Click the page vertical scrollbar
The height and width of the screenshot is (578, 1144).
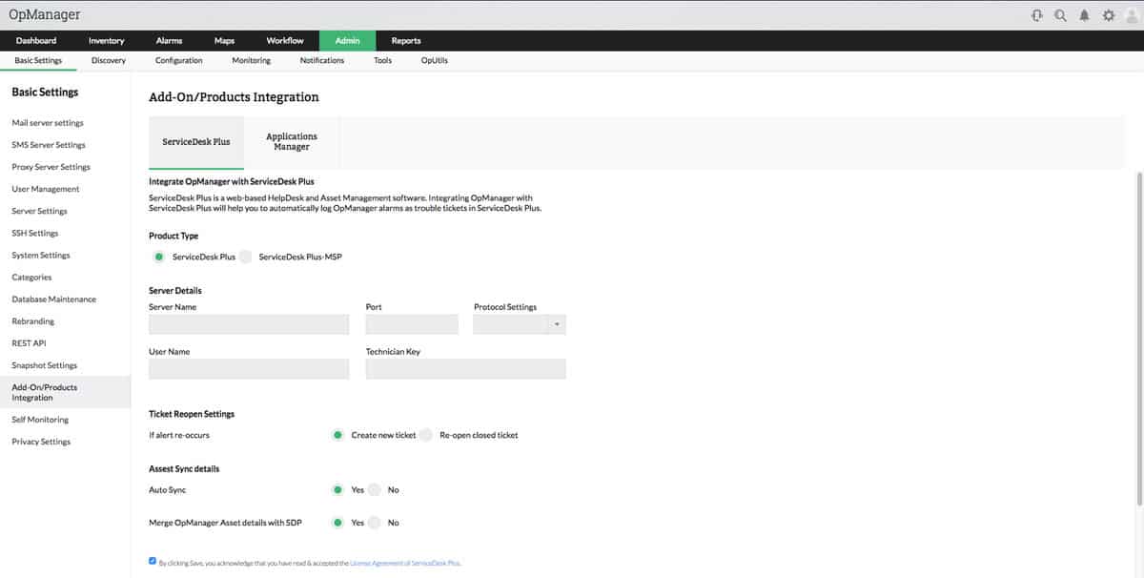click(1139, 339)
